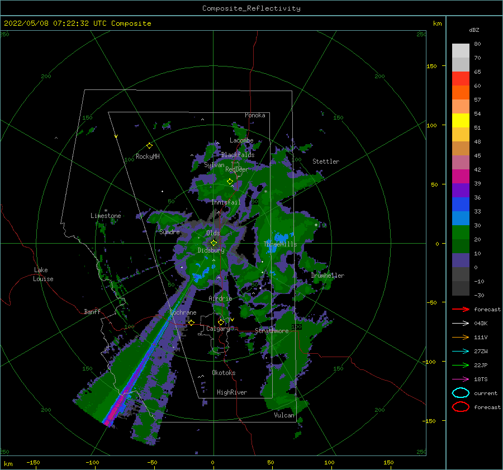Click the Lacombe city label
Viewport: 503px width, 470px height.
(241, 140)
